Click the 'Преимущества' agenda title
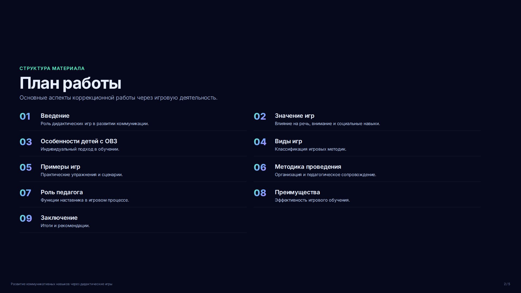The image size is (521, 293). 297,192
